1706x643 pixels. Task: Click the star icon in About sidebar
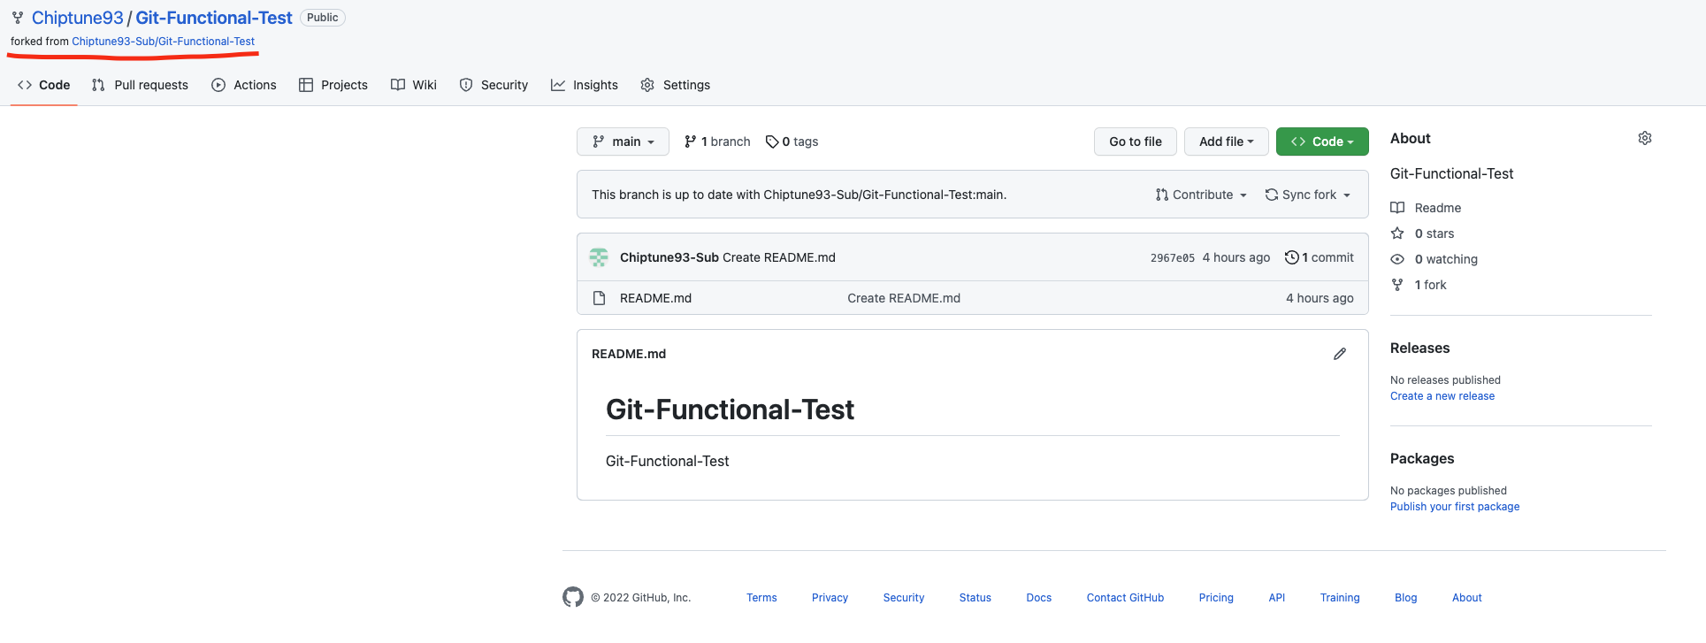click(1397, 233)
